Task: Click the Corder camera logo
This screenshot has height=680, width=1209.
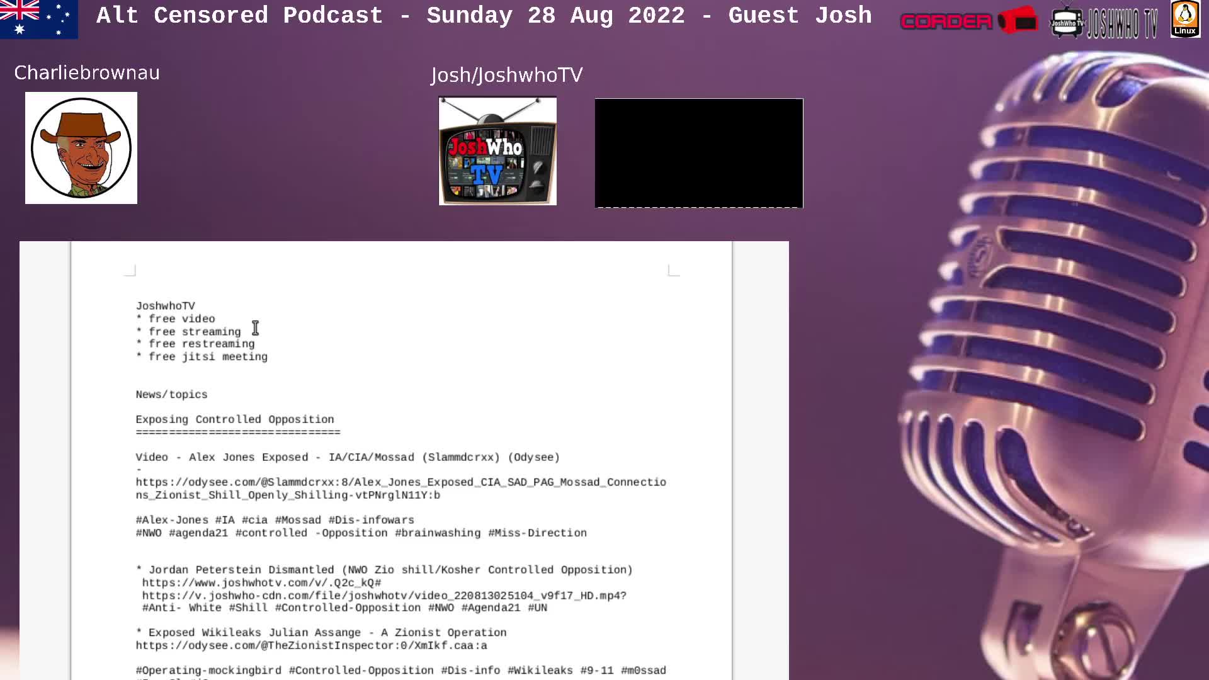Action: click(968, 21)
